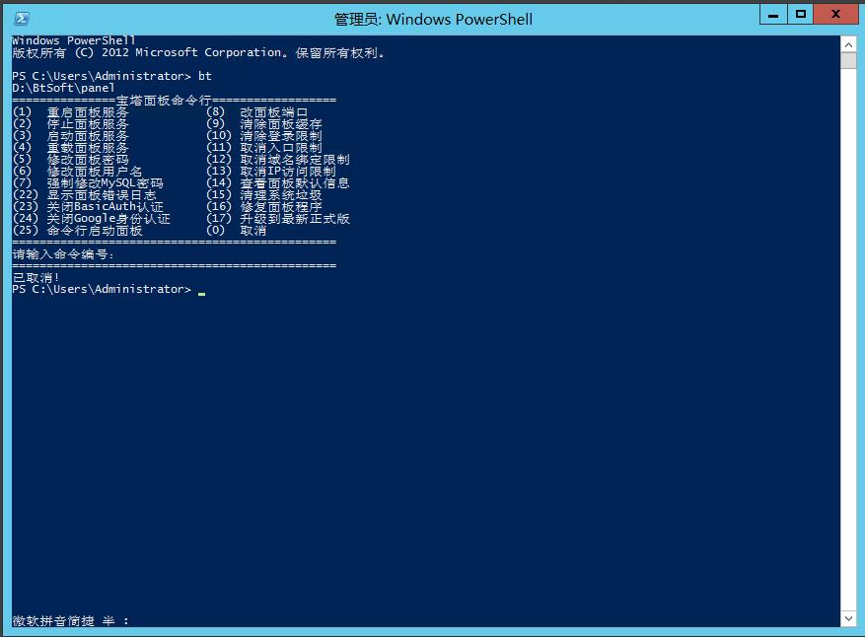This screenshot has height=637, width=865.
Task: Click option (13) 取消IP访问限制
Action: coord(271,171)
